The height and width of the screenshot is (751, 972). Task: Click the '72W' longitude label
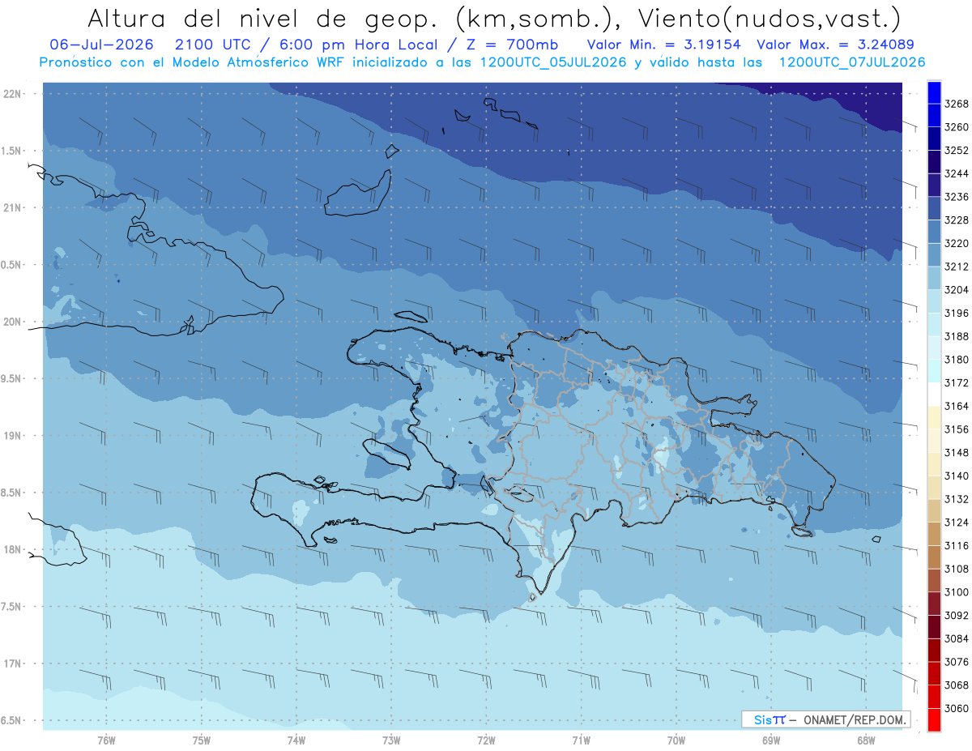487,740
